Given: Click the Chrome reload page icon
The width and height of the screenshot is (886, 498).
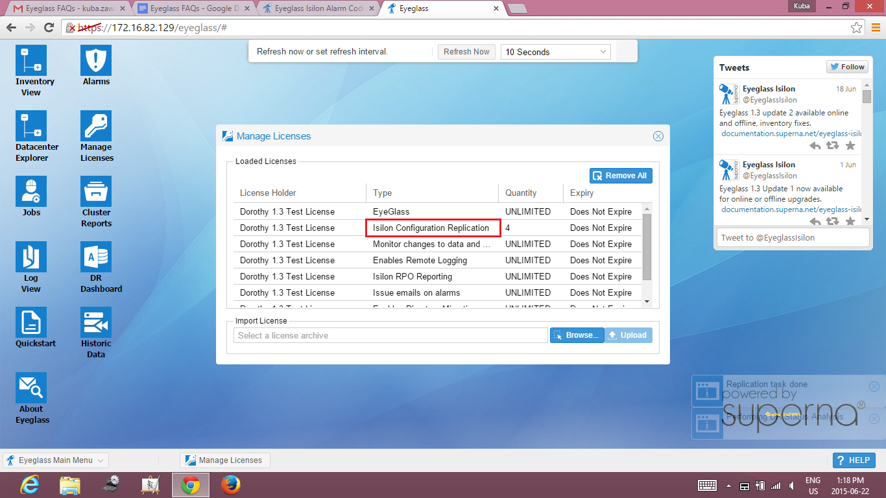Looking at the screenshot, I should (x=49, y=28).
